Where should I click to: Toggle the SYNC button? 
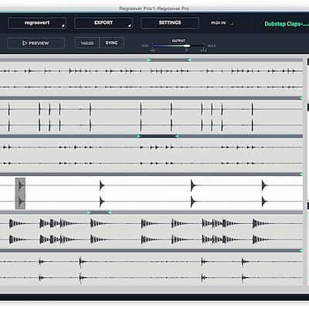pyautogui.click(x=112, y=43)
